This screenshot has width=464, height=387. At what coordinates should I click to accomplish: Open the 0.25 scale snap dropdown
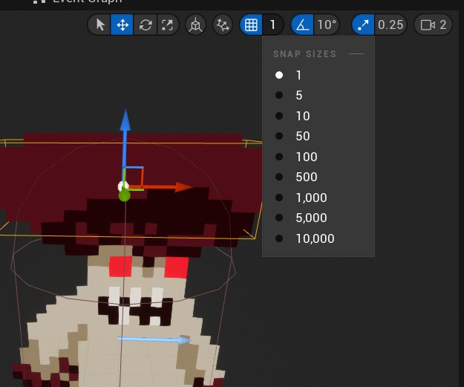pos(391,25)
